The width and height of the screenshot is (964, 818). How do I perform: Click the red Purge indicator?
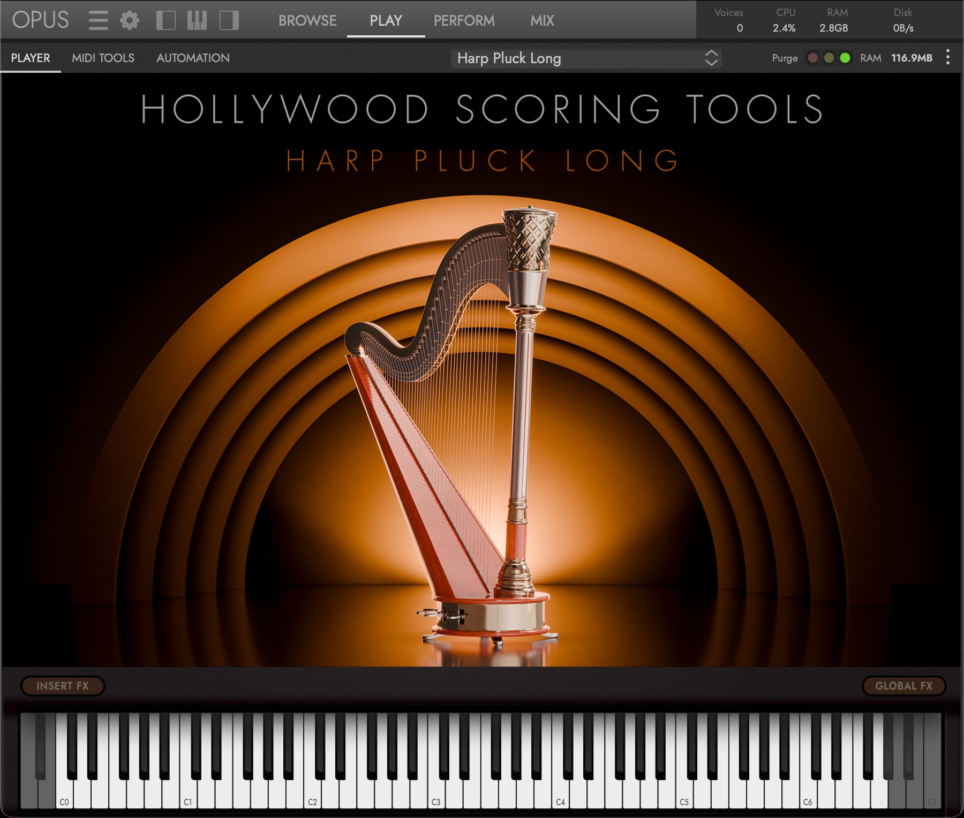812,58
